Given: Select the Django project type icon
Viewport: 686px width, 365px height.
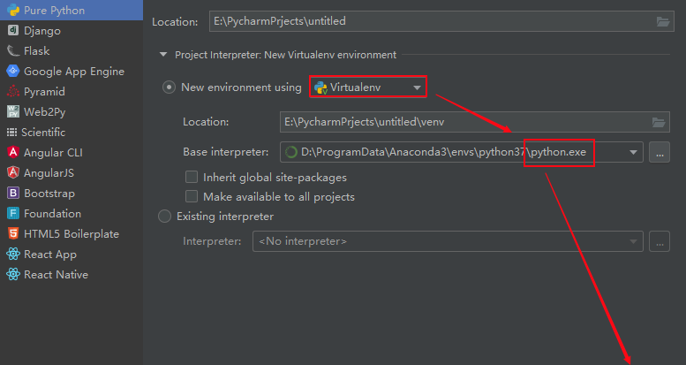Looking at the screenshot, I should (13, 30).
